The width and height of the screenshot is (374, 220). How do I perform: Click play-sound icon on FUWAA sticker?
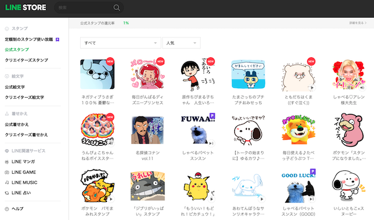(212, 143)
